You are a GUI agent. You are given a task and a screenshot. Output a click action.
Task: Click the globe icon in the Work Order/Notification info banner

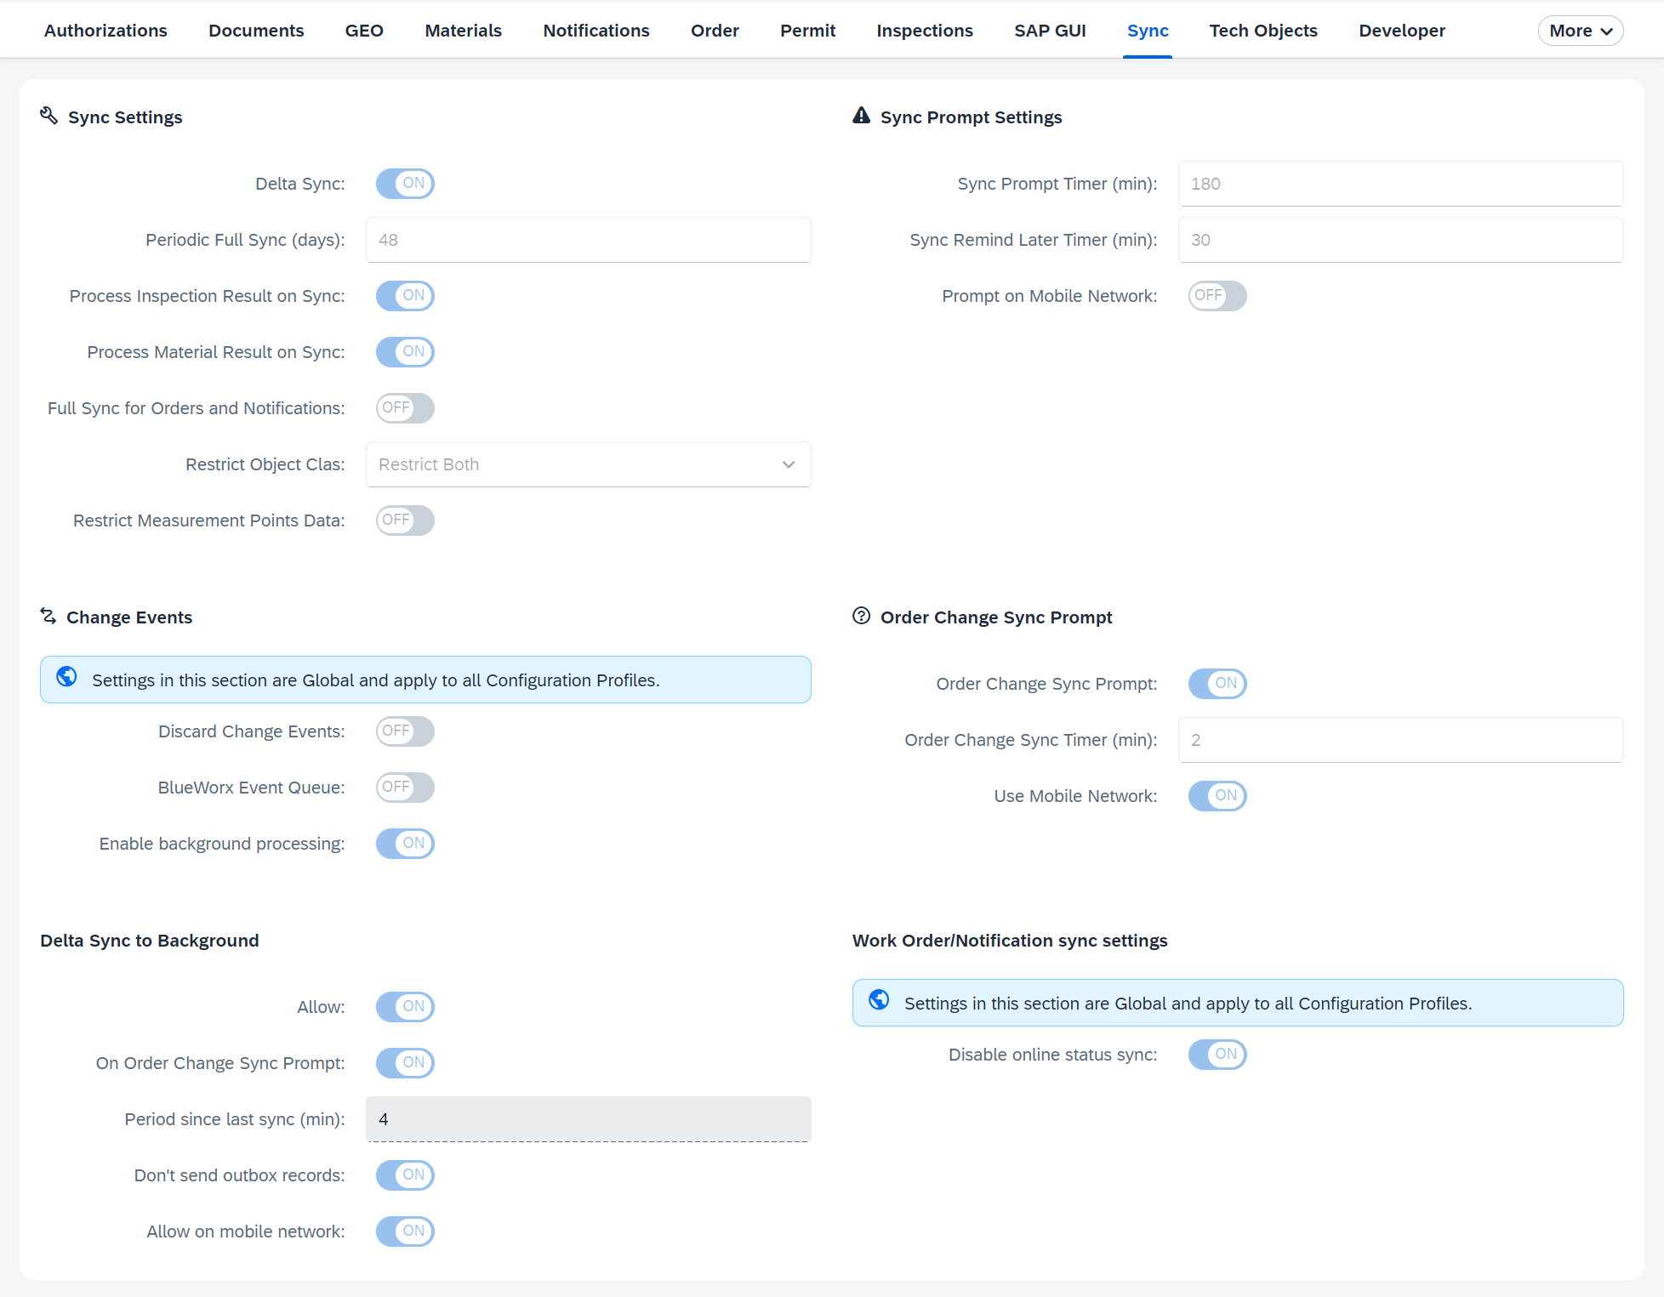coord(879,1001)
